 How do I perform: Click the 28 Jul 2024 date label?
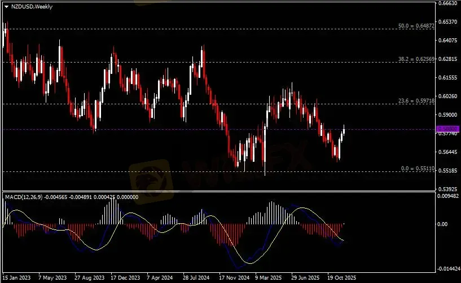tap(196, 278)
